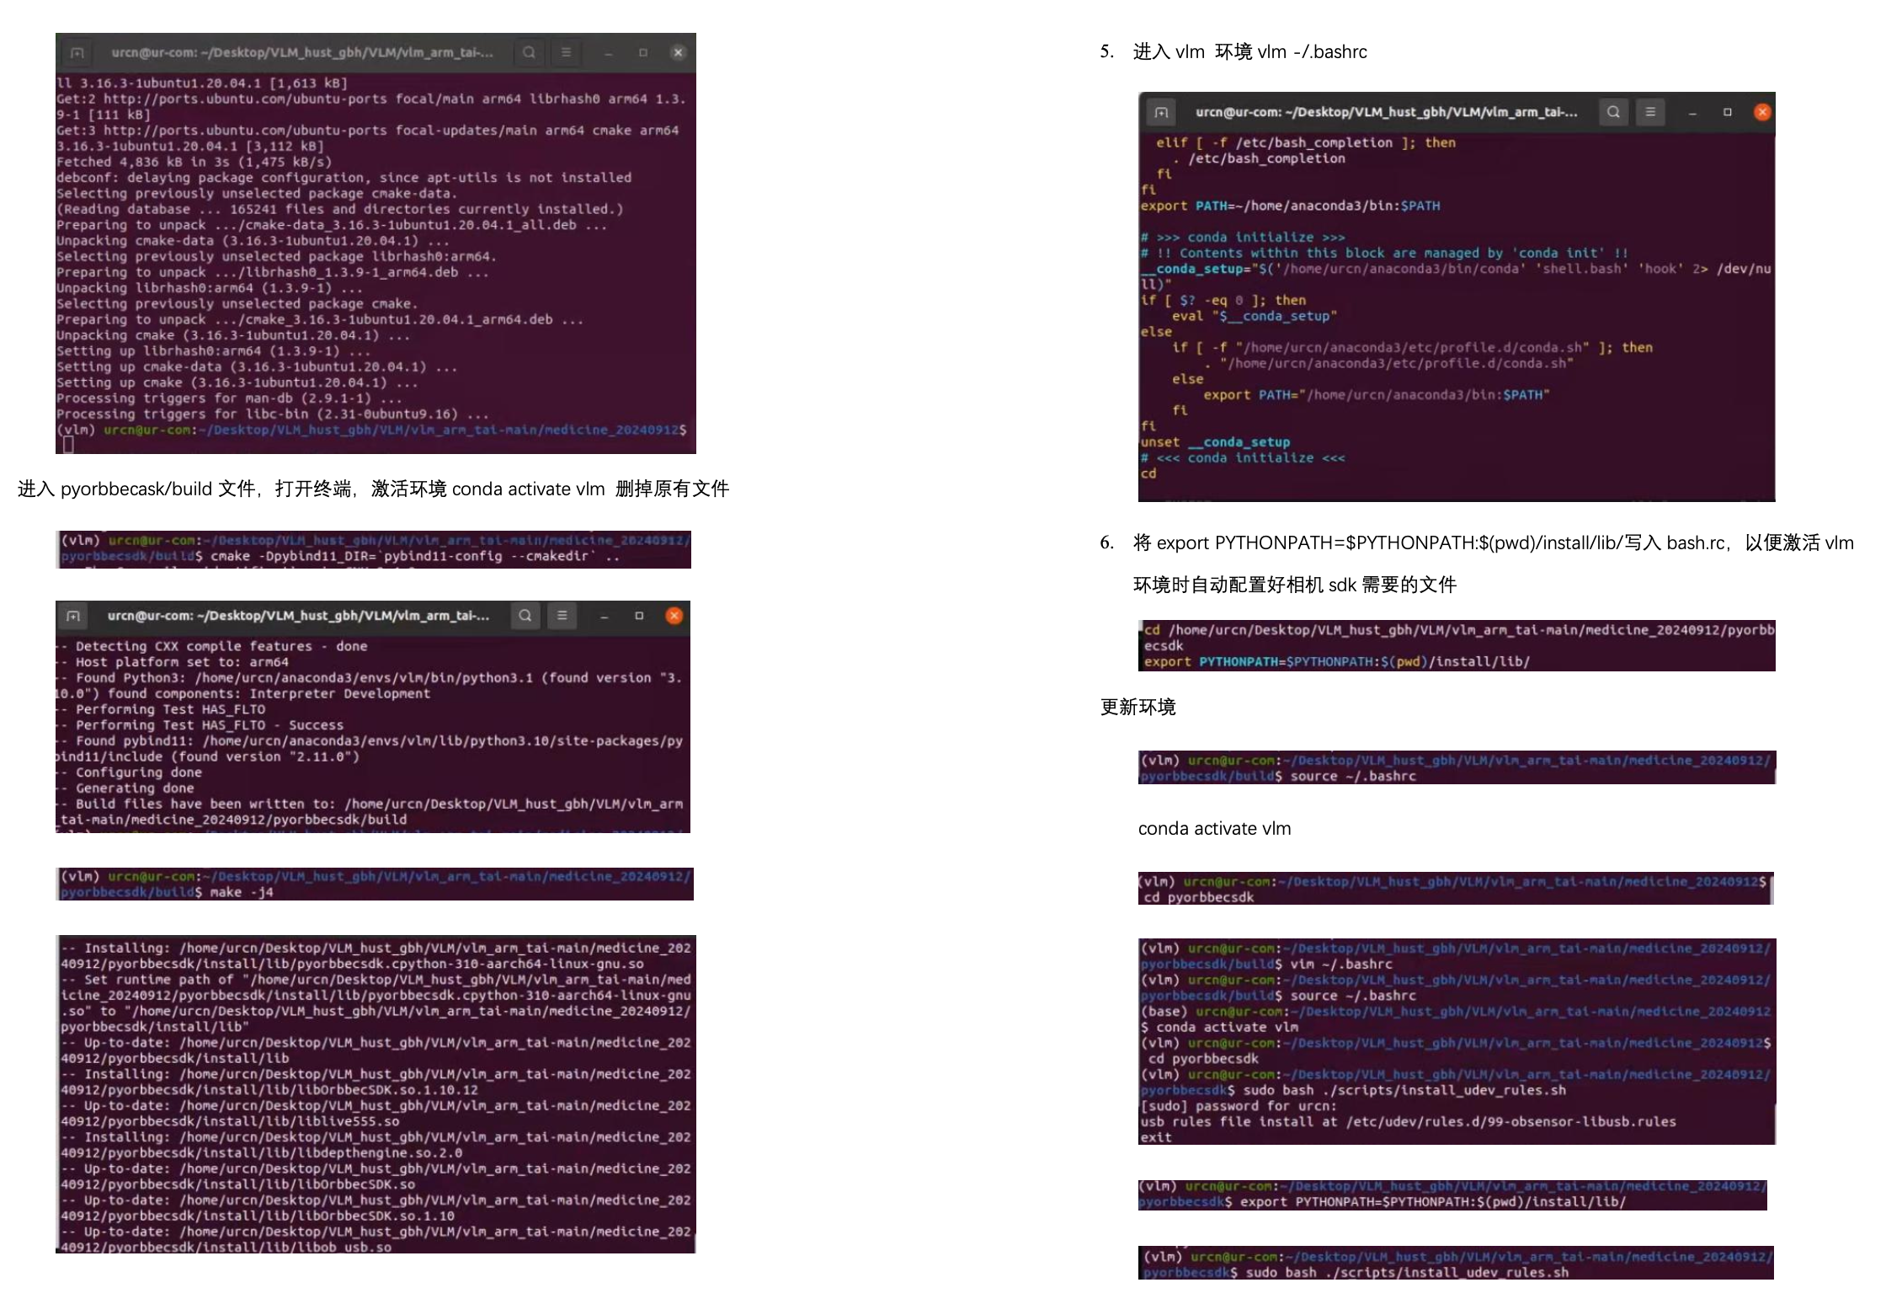Click new tab icon in apt install terminal

click(x=77, y=52)
